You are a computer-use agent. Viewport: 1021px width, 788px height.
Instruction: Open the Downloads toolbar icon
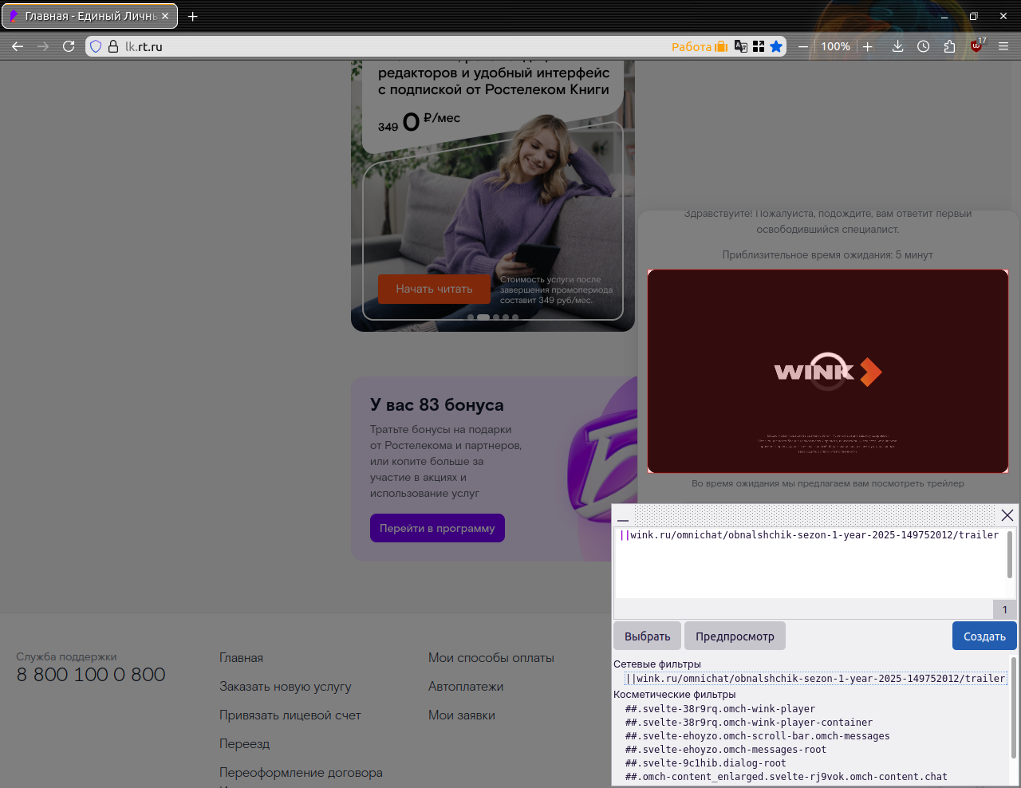(897, 46)
